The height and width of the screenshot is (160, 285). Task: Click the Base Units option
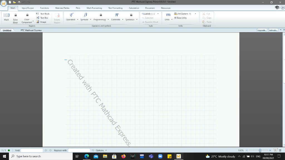[180, 18]
